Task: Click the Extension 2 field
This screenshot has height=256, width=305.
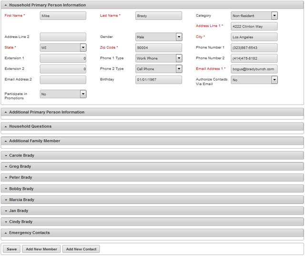Action: pyautogui.click(x=63, y=69)
